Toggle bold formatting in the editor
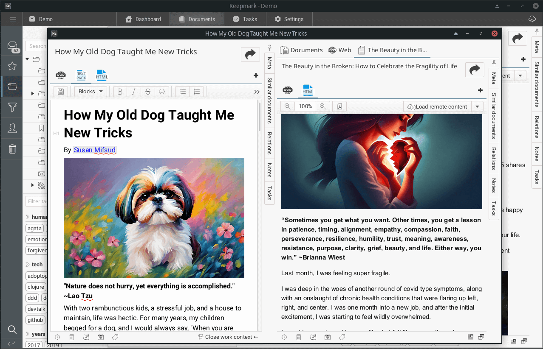The image size is (543, 349). pos(120,92)
